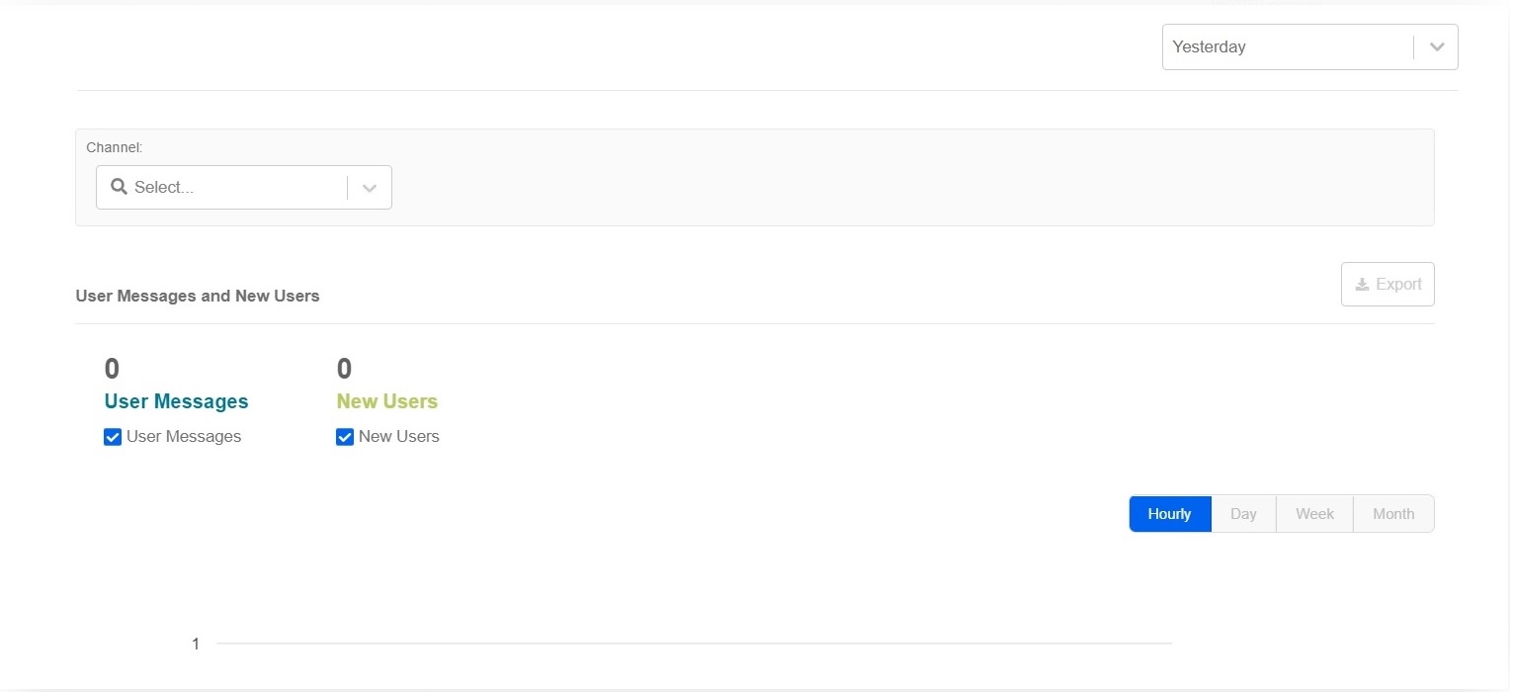
Task: Click the magnifier icon in Channel selector
Action: 119,187
